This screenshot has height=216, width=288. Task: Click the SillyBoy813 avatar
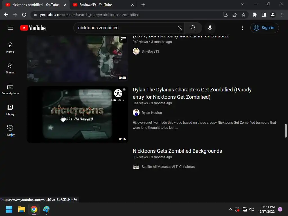pyautogui.click(x=136, y=51)
